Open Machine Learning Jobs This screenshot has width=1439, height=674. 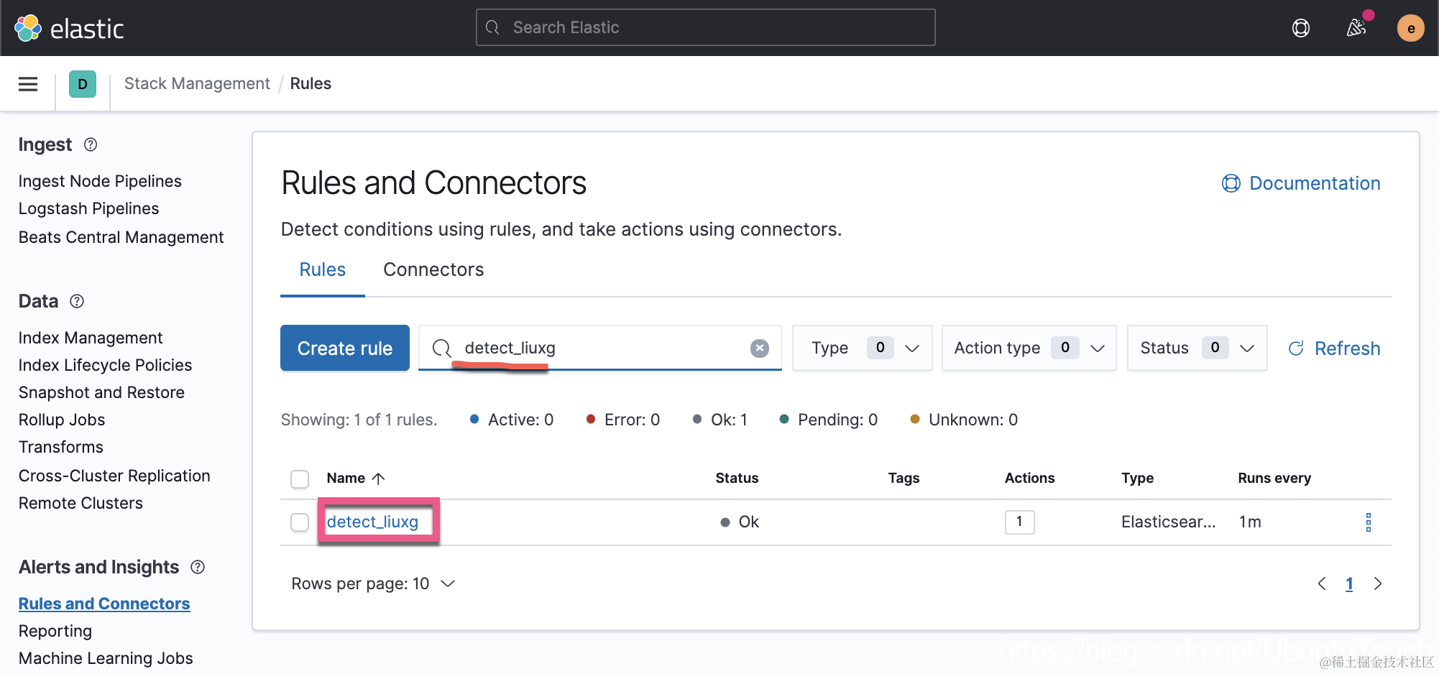(x=106, y=658)
